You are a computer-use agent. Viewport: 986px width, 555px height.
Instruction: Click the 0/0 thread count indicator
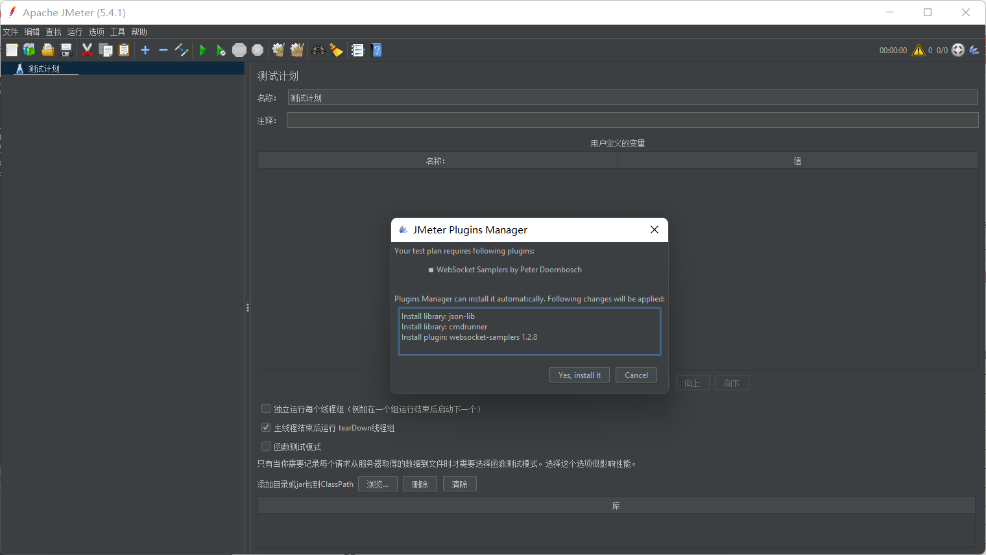pyautogui.click(x=942, y=51)
